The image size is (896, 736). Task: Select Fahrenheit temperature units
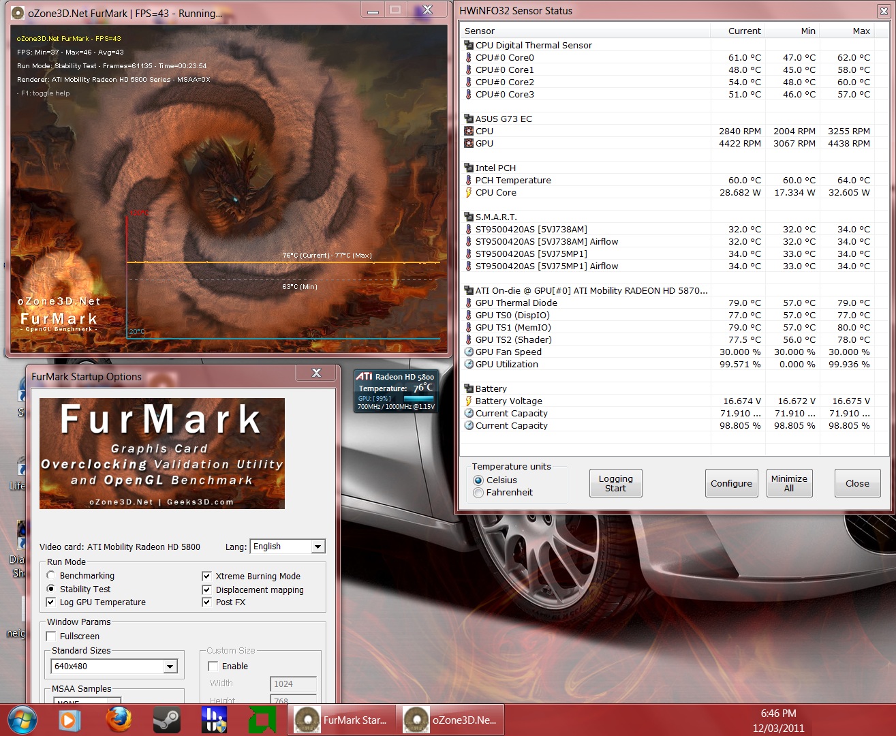coord(478,492)
